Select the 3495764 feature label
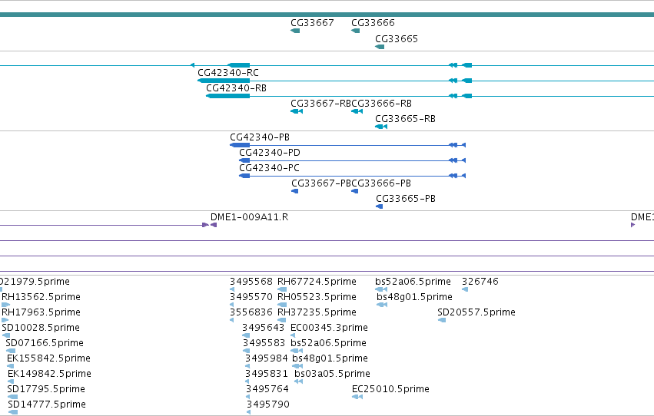This screenshot has height=416, width=654. pyautogui.click(x=267, y=390)
